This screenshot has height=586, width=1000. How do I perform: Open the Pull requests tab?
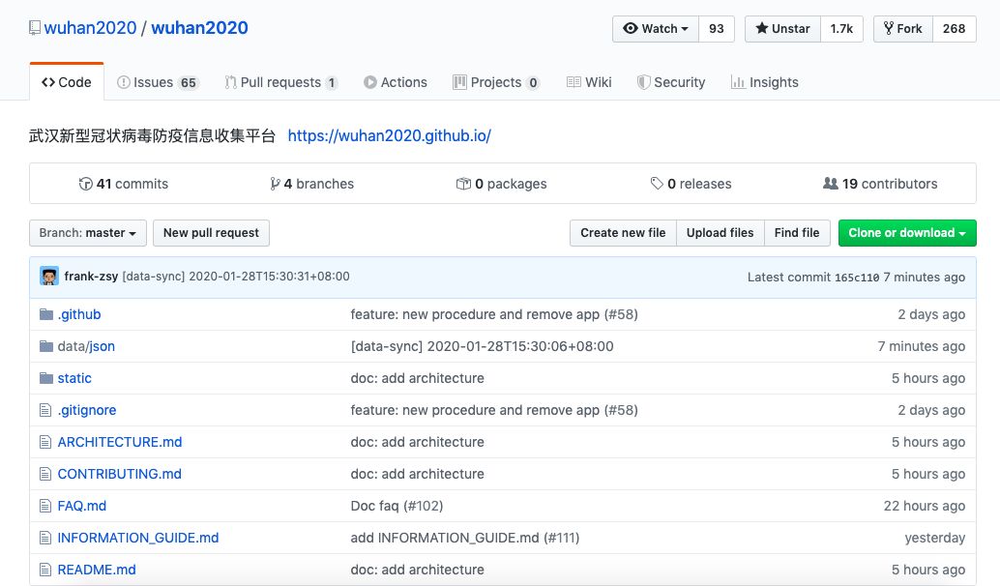pos(280,82)
